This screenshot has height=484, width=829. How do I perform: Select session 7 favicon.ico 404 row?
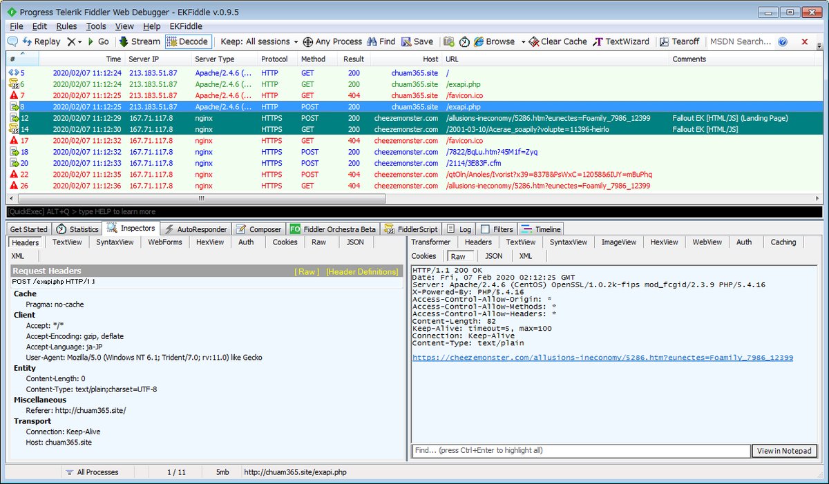(414, 95)
